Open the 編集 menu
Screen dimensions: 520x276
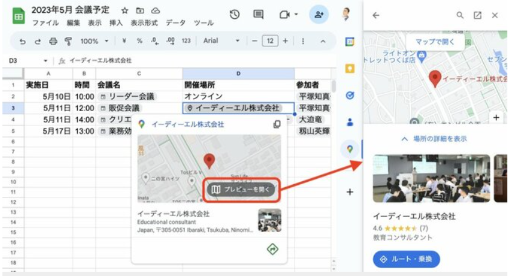[x=73, y=23]
